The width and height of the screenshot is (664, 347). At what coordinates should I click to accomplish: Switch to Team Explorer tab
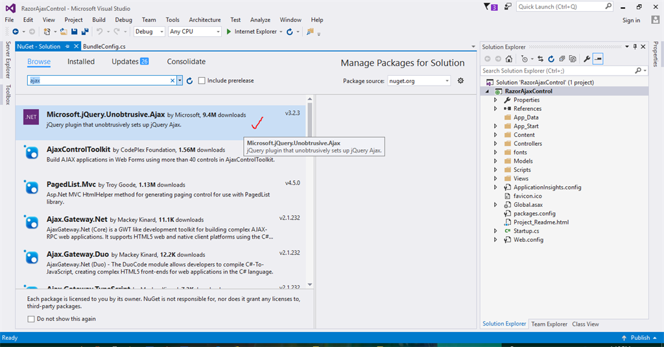point(549,324)
